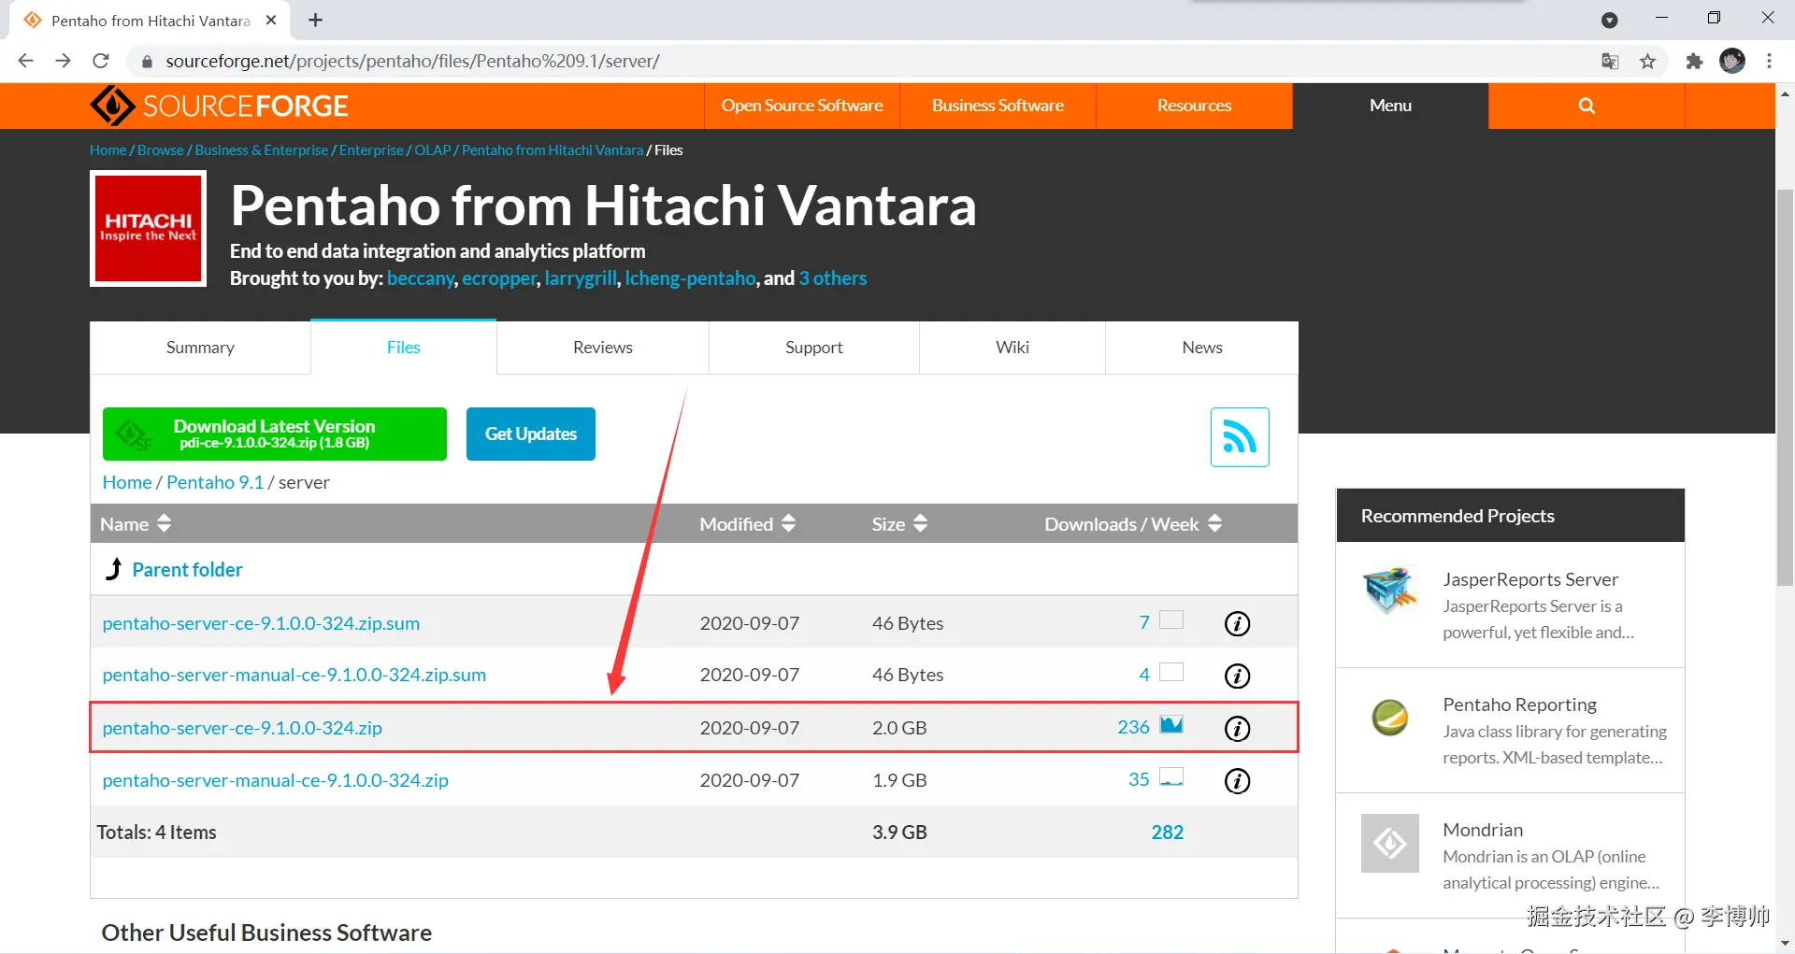Sort files by Downloads / Week arrows

pos(1214,523)
